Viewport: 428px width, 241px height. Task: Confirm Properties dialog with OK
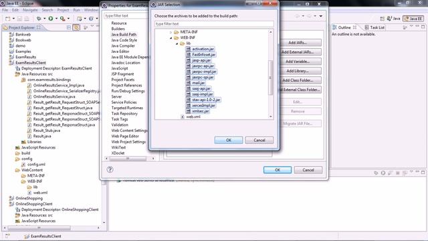[278, 170]
